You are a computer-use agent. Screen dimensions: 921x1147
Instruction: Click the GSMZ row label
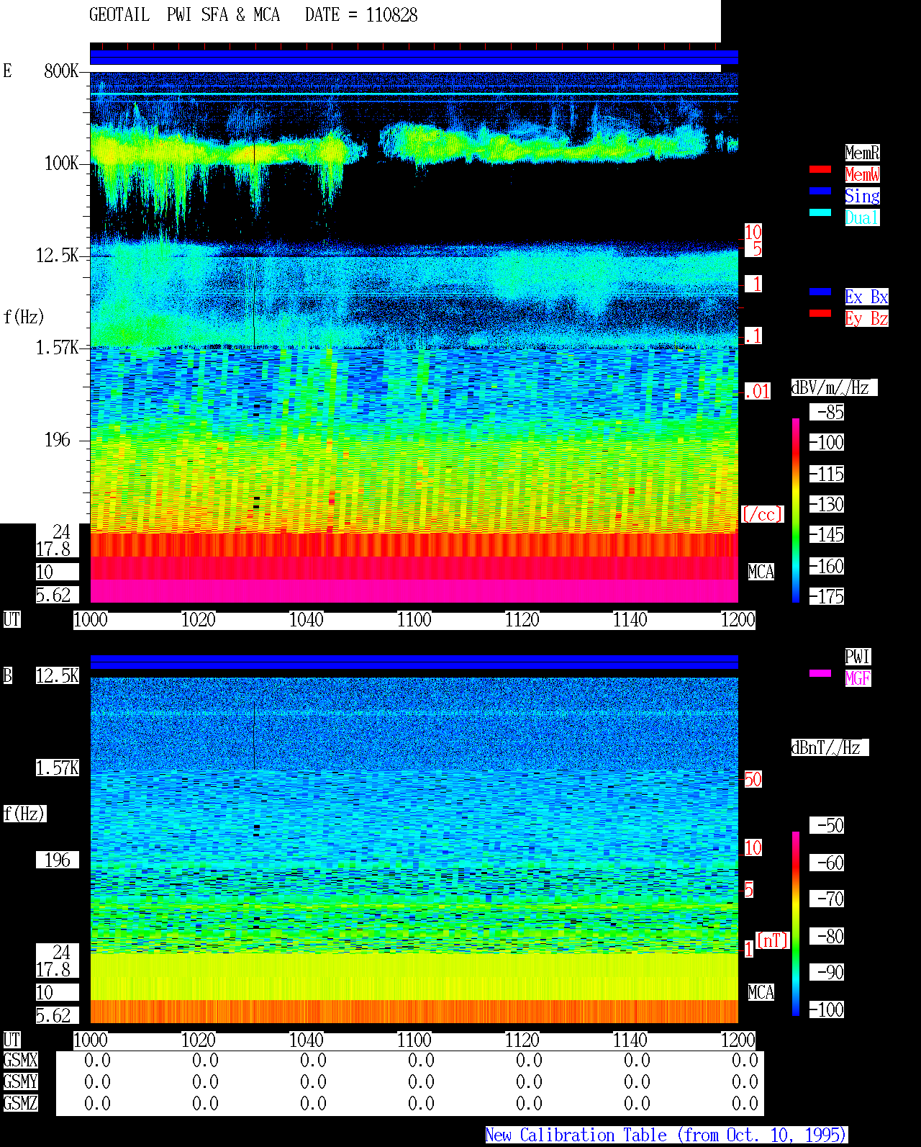[x=20, y=1103]
